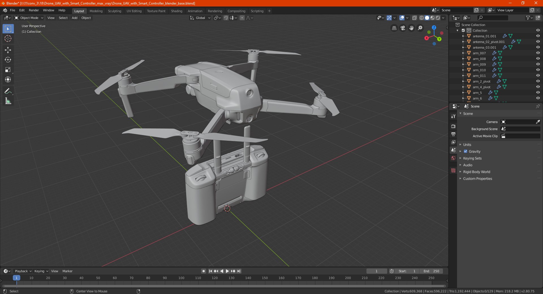
Task: Select the Transform tool
Action: [x=8, y=80]
